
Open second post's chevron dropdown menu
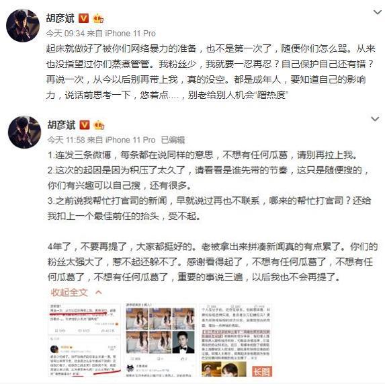click(375, 119)
